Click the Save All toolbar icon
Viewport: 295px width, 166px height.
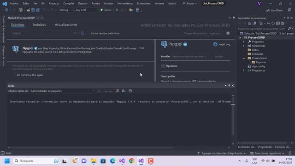click(x=38, y=10)
